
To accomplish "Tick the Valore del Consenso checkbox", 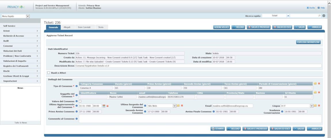I will coord(80,101).
